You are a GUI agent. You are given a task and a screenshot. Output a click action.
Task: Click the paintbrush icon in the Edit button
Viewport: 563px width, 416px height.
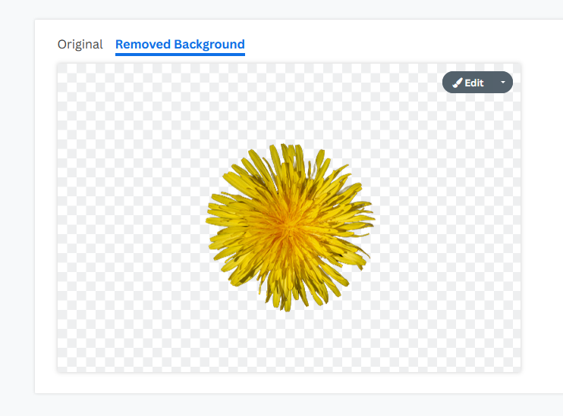(458, 83)
